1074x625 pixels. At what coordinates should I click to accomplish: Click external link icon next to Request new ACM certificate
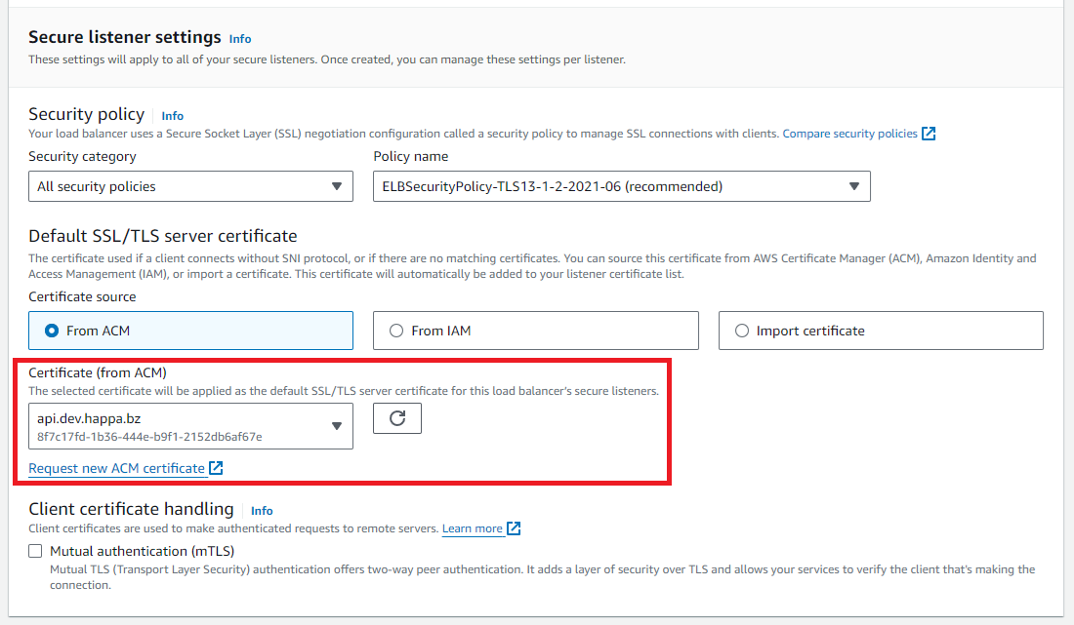coord(216,468)
